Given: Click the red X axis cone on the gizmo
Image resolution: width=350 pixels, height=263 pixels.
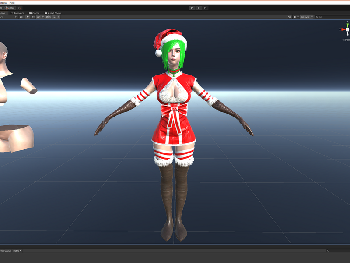Looking at the screenshot, I should 343,29.
